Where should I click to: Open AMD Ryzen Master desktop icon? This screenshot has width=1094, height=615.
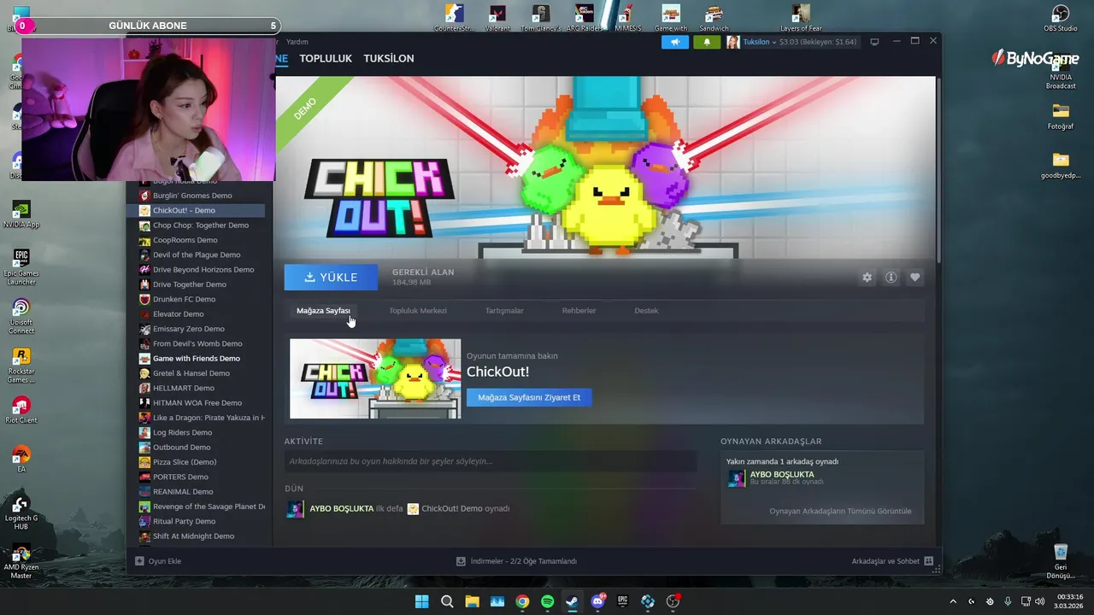(x=21, y=560)
